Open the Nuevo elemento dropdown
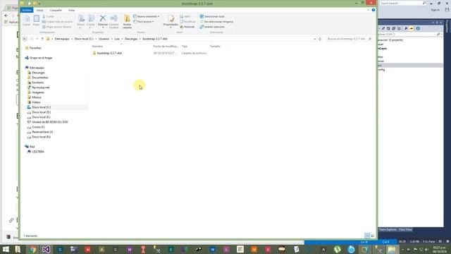This screenshot has width=451, height=254. [147, 16]
